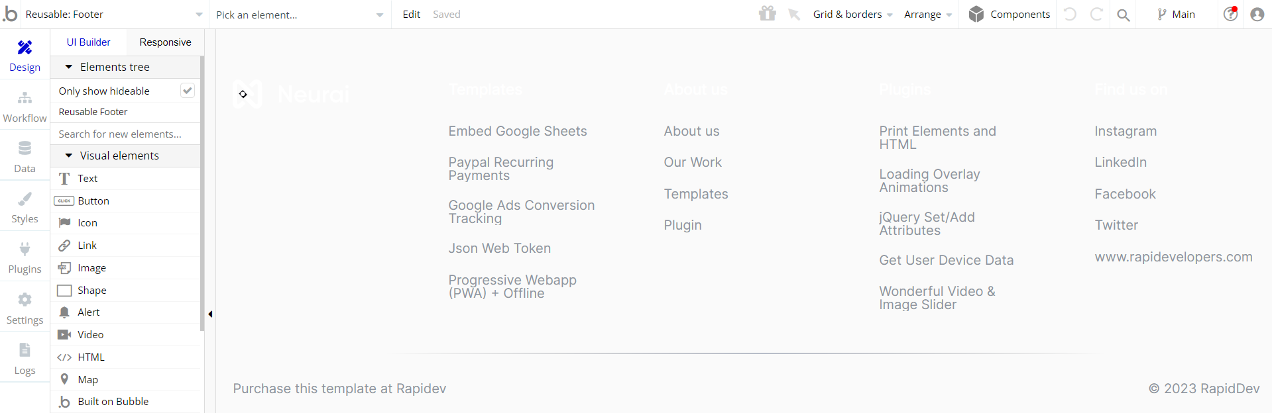Click the gift icon in toolbar
The width and height of the screenshot is (1272, 413).
pos(768,14)
